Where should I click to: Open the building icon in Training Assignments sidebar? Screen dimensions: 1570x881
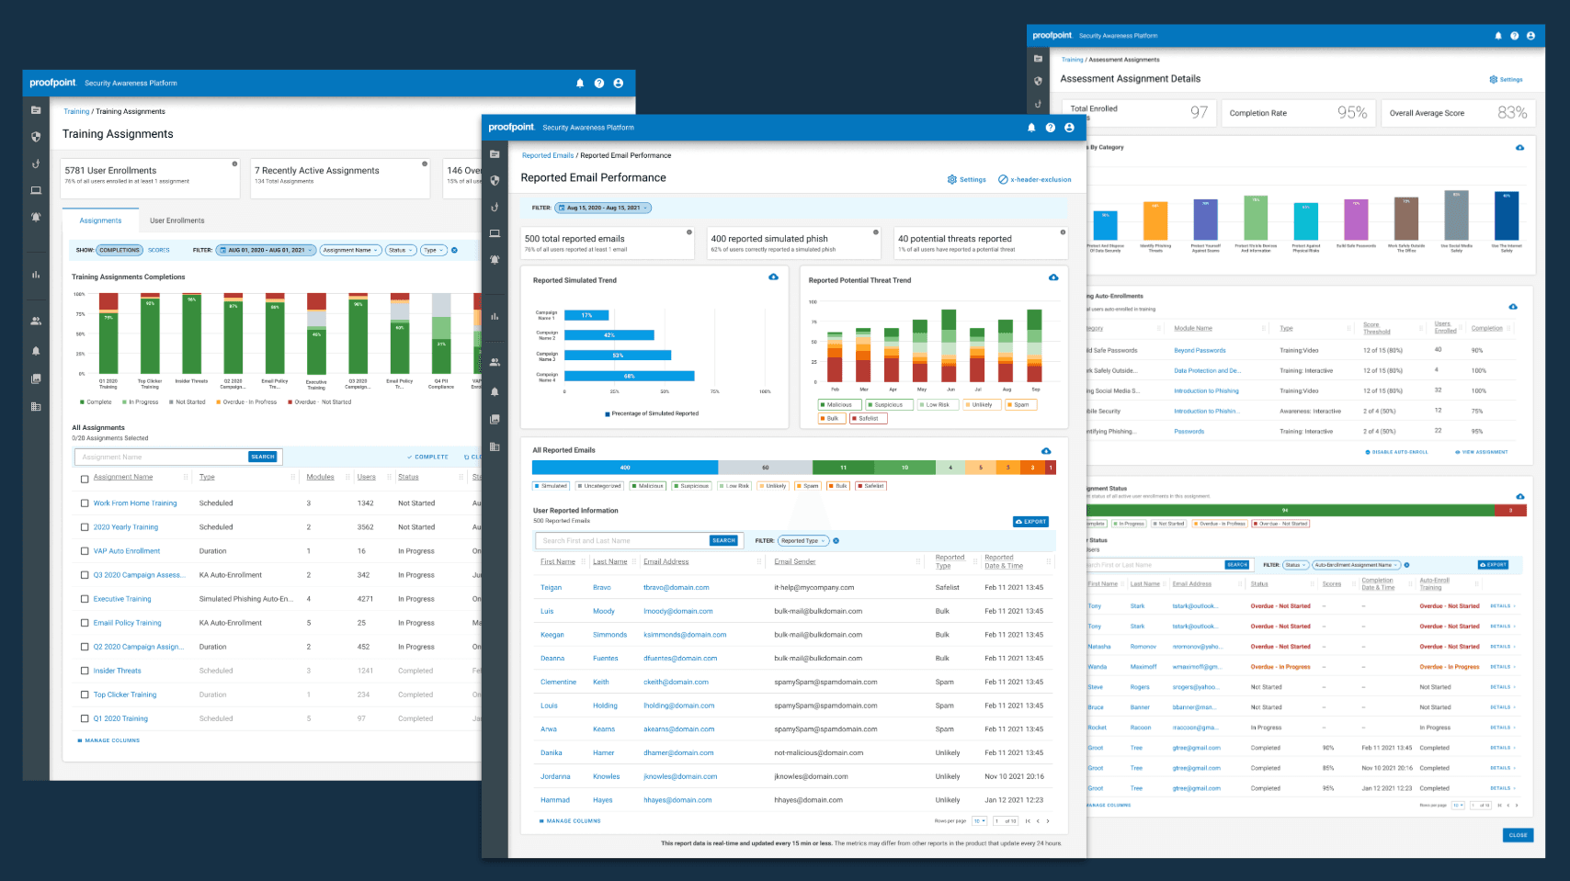pyautogui.click(x=36, y=406)
